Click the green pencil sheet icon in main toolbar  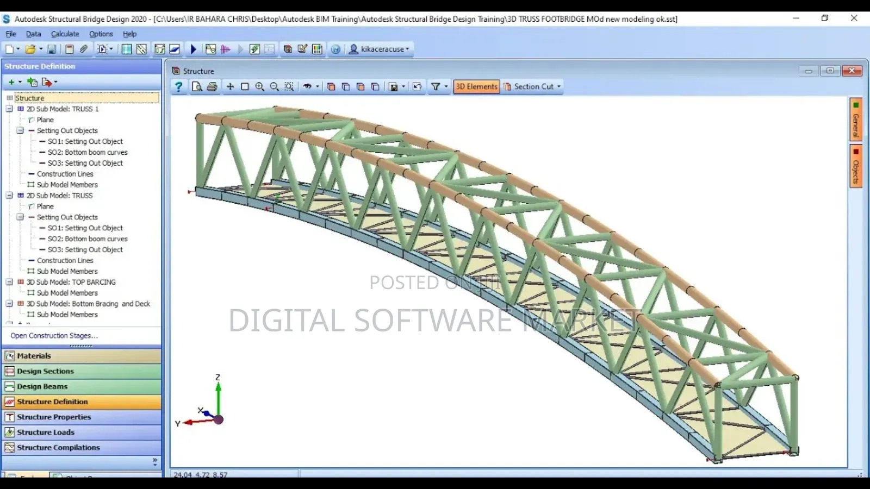(254, 49)
